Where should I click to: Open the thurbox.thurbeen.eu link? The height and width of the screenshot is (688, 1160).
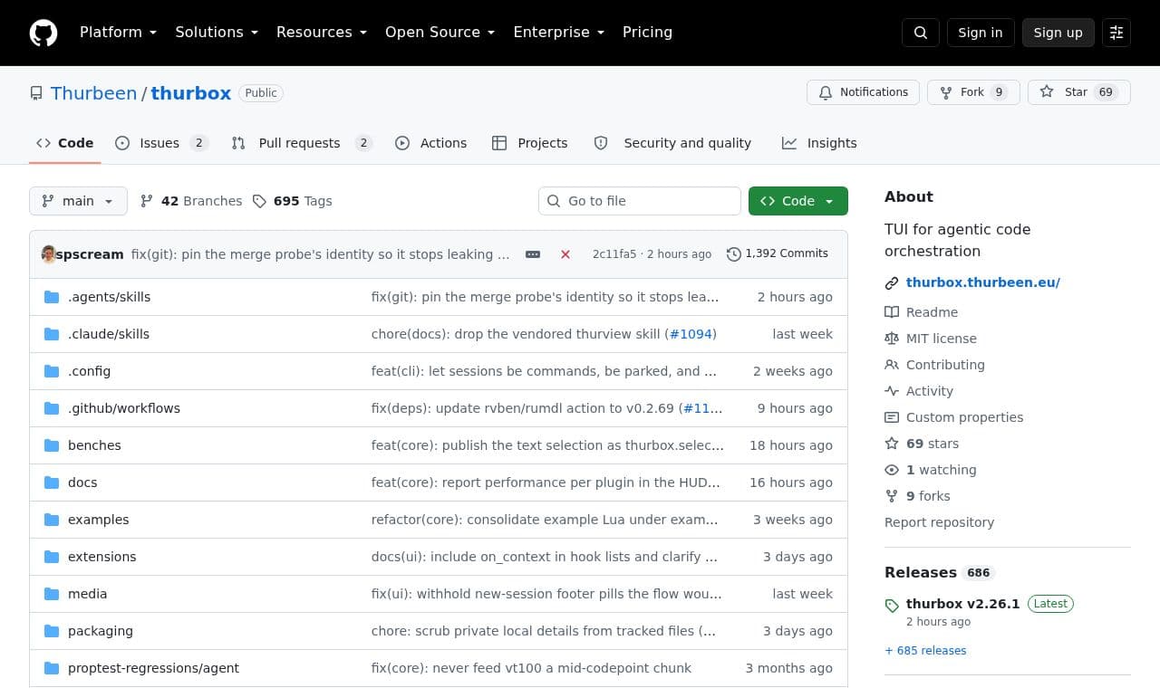(x=983, y=282)
